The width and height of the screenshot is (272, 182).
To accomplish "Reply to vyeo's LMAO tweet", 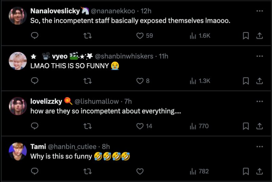I will point(35,81).
